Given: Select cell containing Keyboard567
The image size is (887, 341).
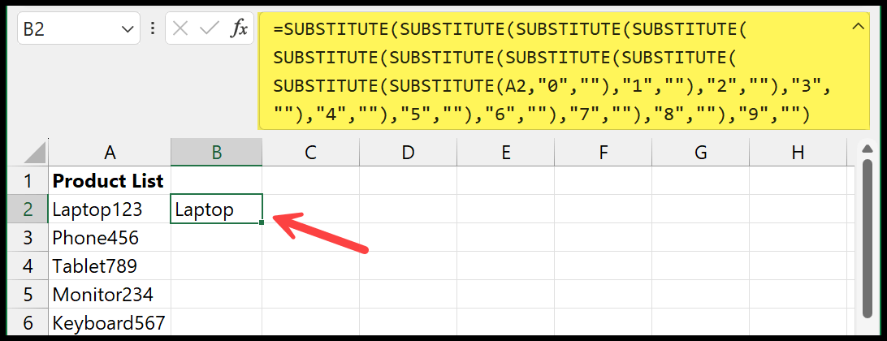Looking at the screenshot, I should point(110,323).
